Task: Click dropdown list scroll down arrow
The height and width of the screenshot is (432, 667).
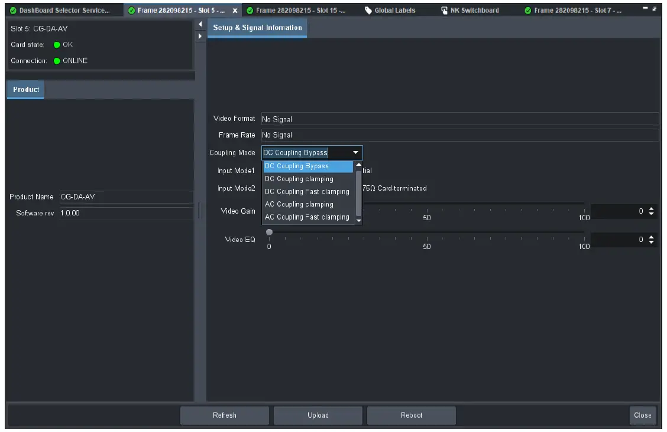Action: tap(358, 221)
